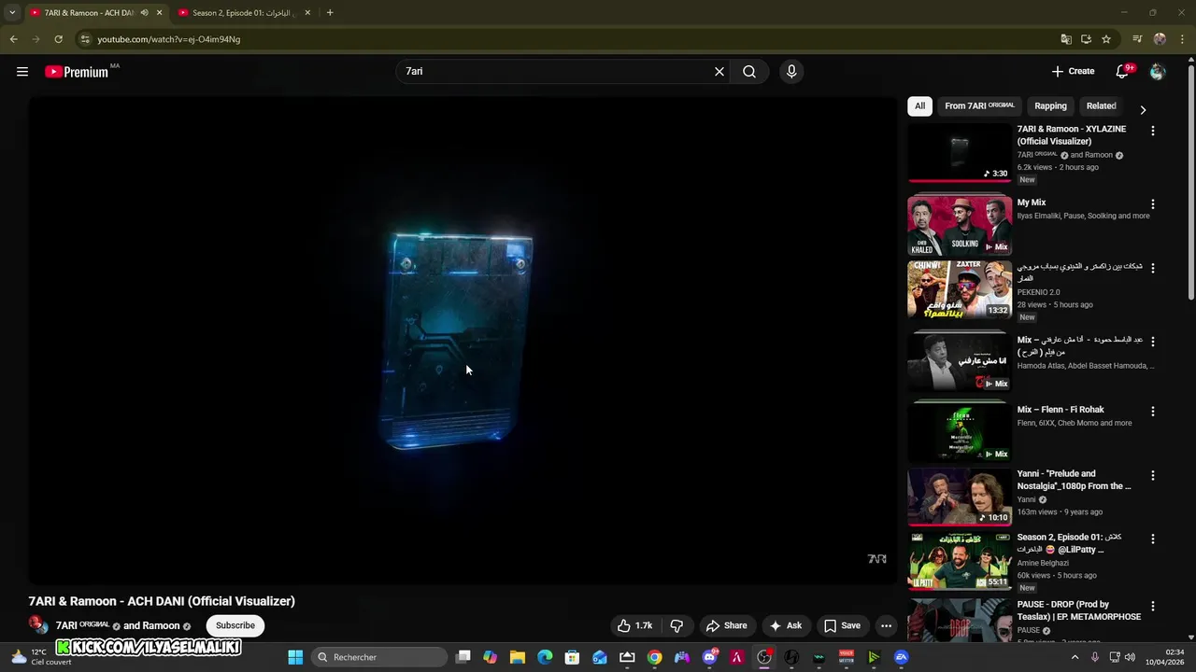Open options for Season 2 Episode 01 video
This screenshot has width=1196, height=672.
(1152, 539)
